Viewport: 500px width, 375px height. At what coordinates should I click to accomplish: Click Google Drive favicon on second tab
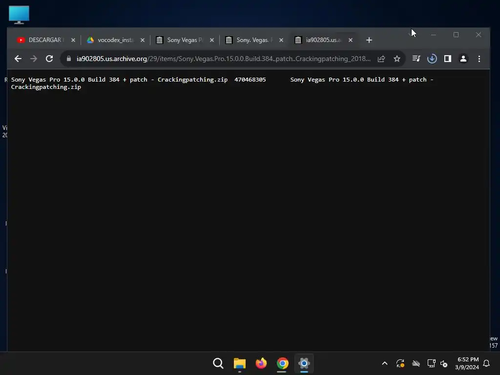(90, 40)
